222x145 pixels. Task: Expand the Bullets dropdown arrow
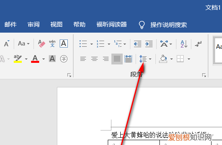click(92, 44)
